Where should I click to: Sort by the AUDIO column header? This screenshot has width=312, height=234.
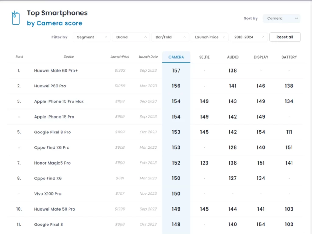click(x=233, y=57)
